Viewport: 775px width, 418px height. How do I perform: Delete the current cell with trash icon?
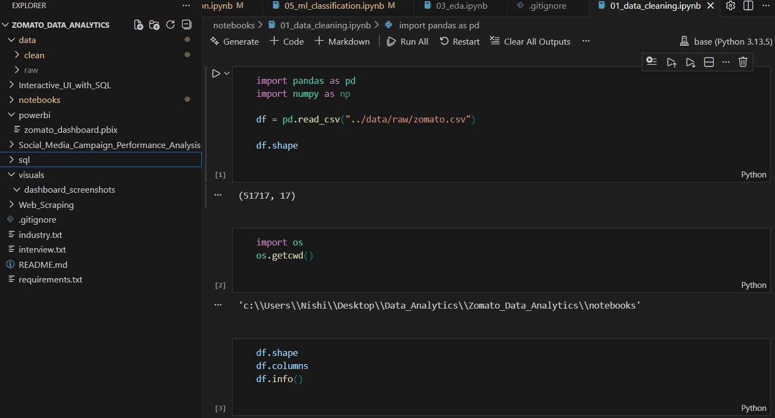click(x=743, y=62)
